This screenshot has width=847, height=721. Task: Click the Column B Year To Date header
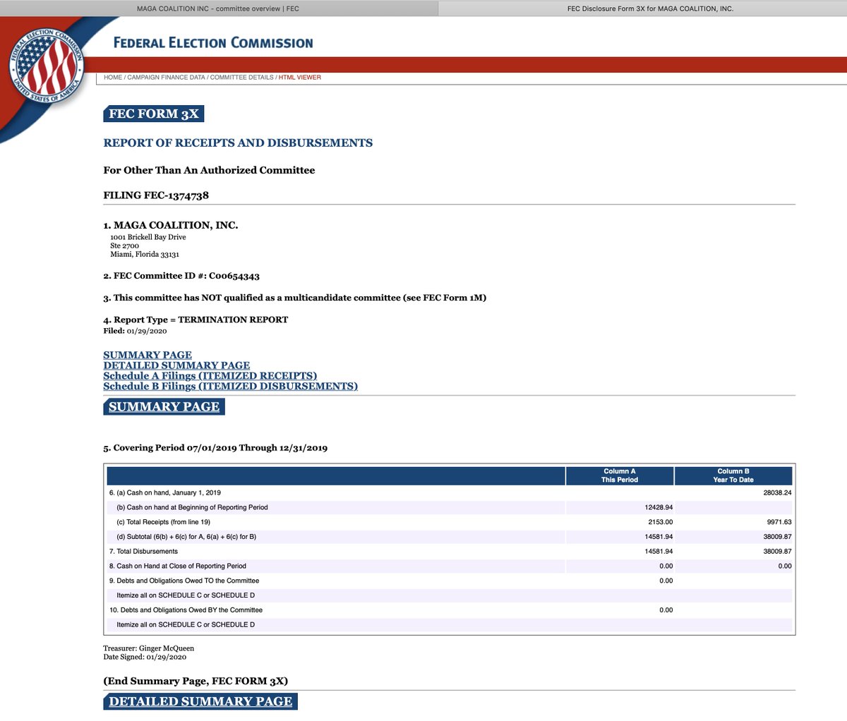733,475
